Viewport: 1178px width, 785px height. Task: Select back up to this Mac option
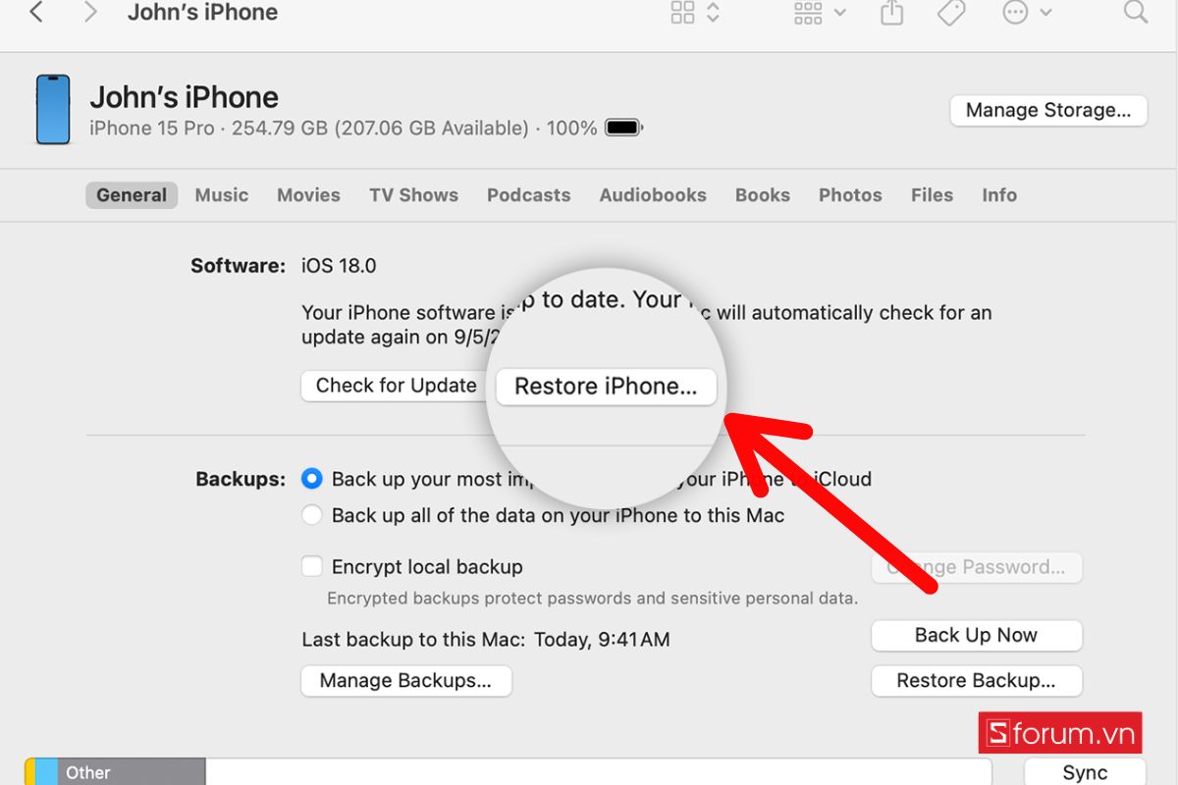(312, 515)
